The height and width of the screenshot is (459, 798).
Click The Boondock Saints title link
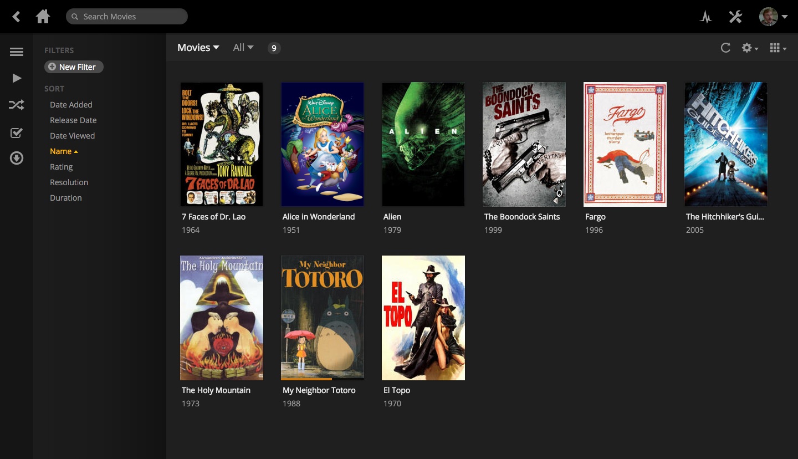(522, 217)
